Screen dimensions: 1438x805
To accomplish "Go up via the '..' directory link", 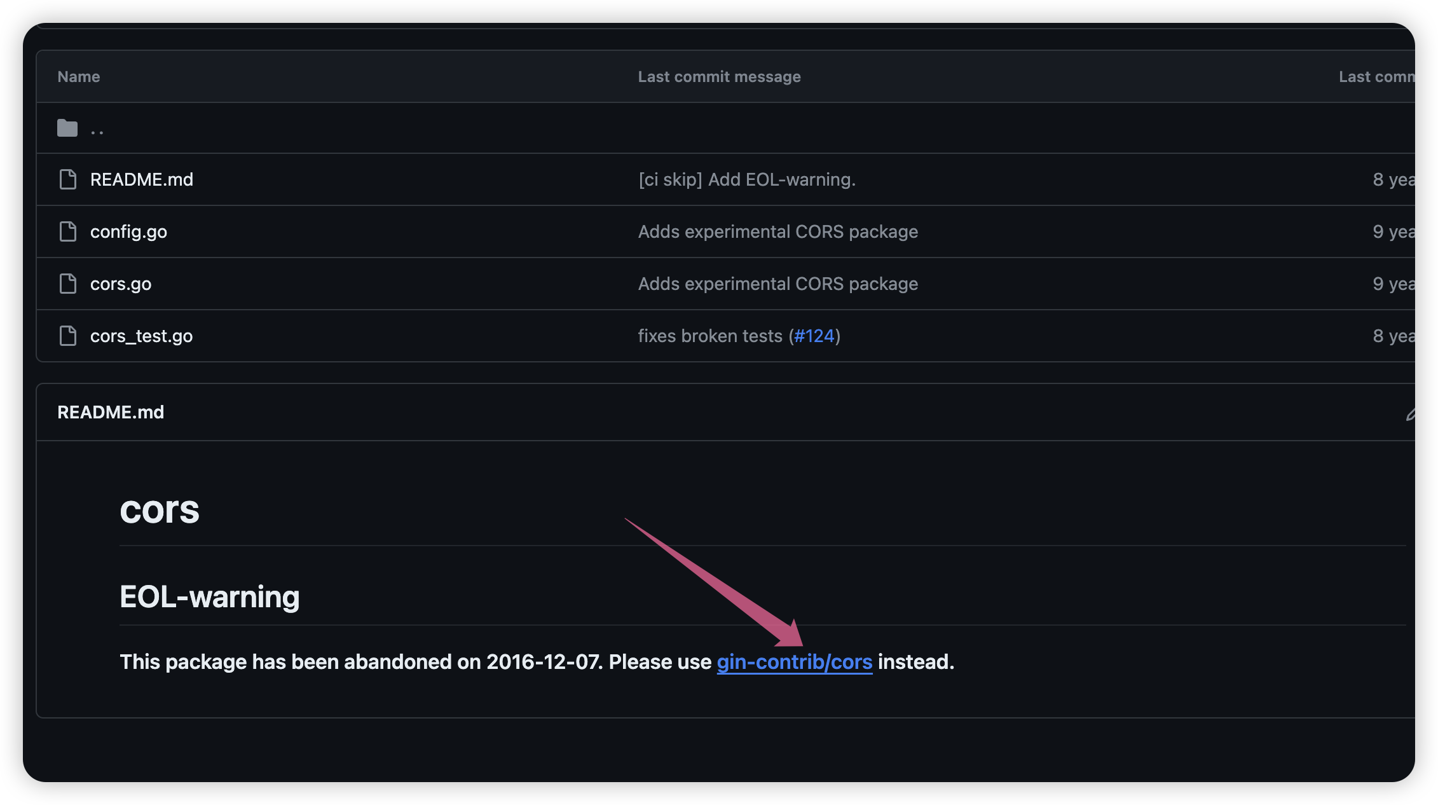I will [x=97, y=130].
